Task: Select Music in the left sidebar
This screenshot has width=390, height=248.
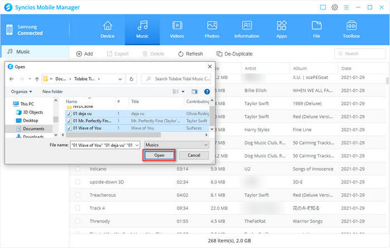Action: [35, 52]
